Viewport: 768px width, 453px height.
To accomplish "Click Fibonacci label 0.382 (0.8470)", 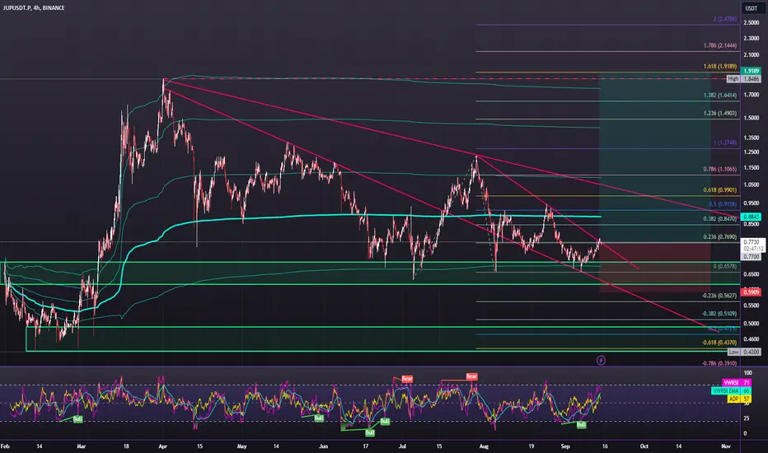I will pyautogui.click(x=720, y=219).
